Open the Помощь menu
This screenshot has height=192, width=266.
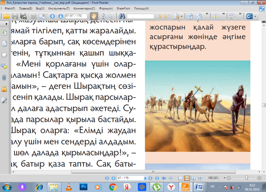(141, 9)
